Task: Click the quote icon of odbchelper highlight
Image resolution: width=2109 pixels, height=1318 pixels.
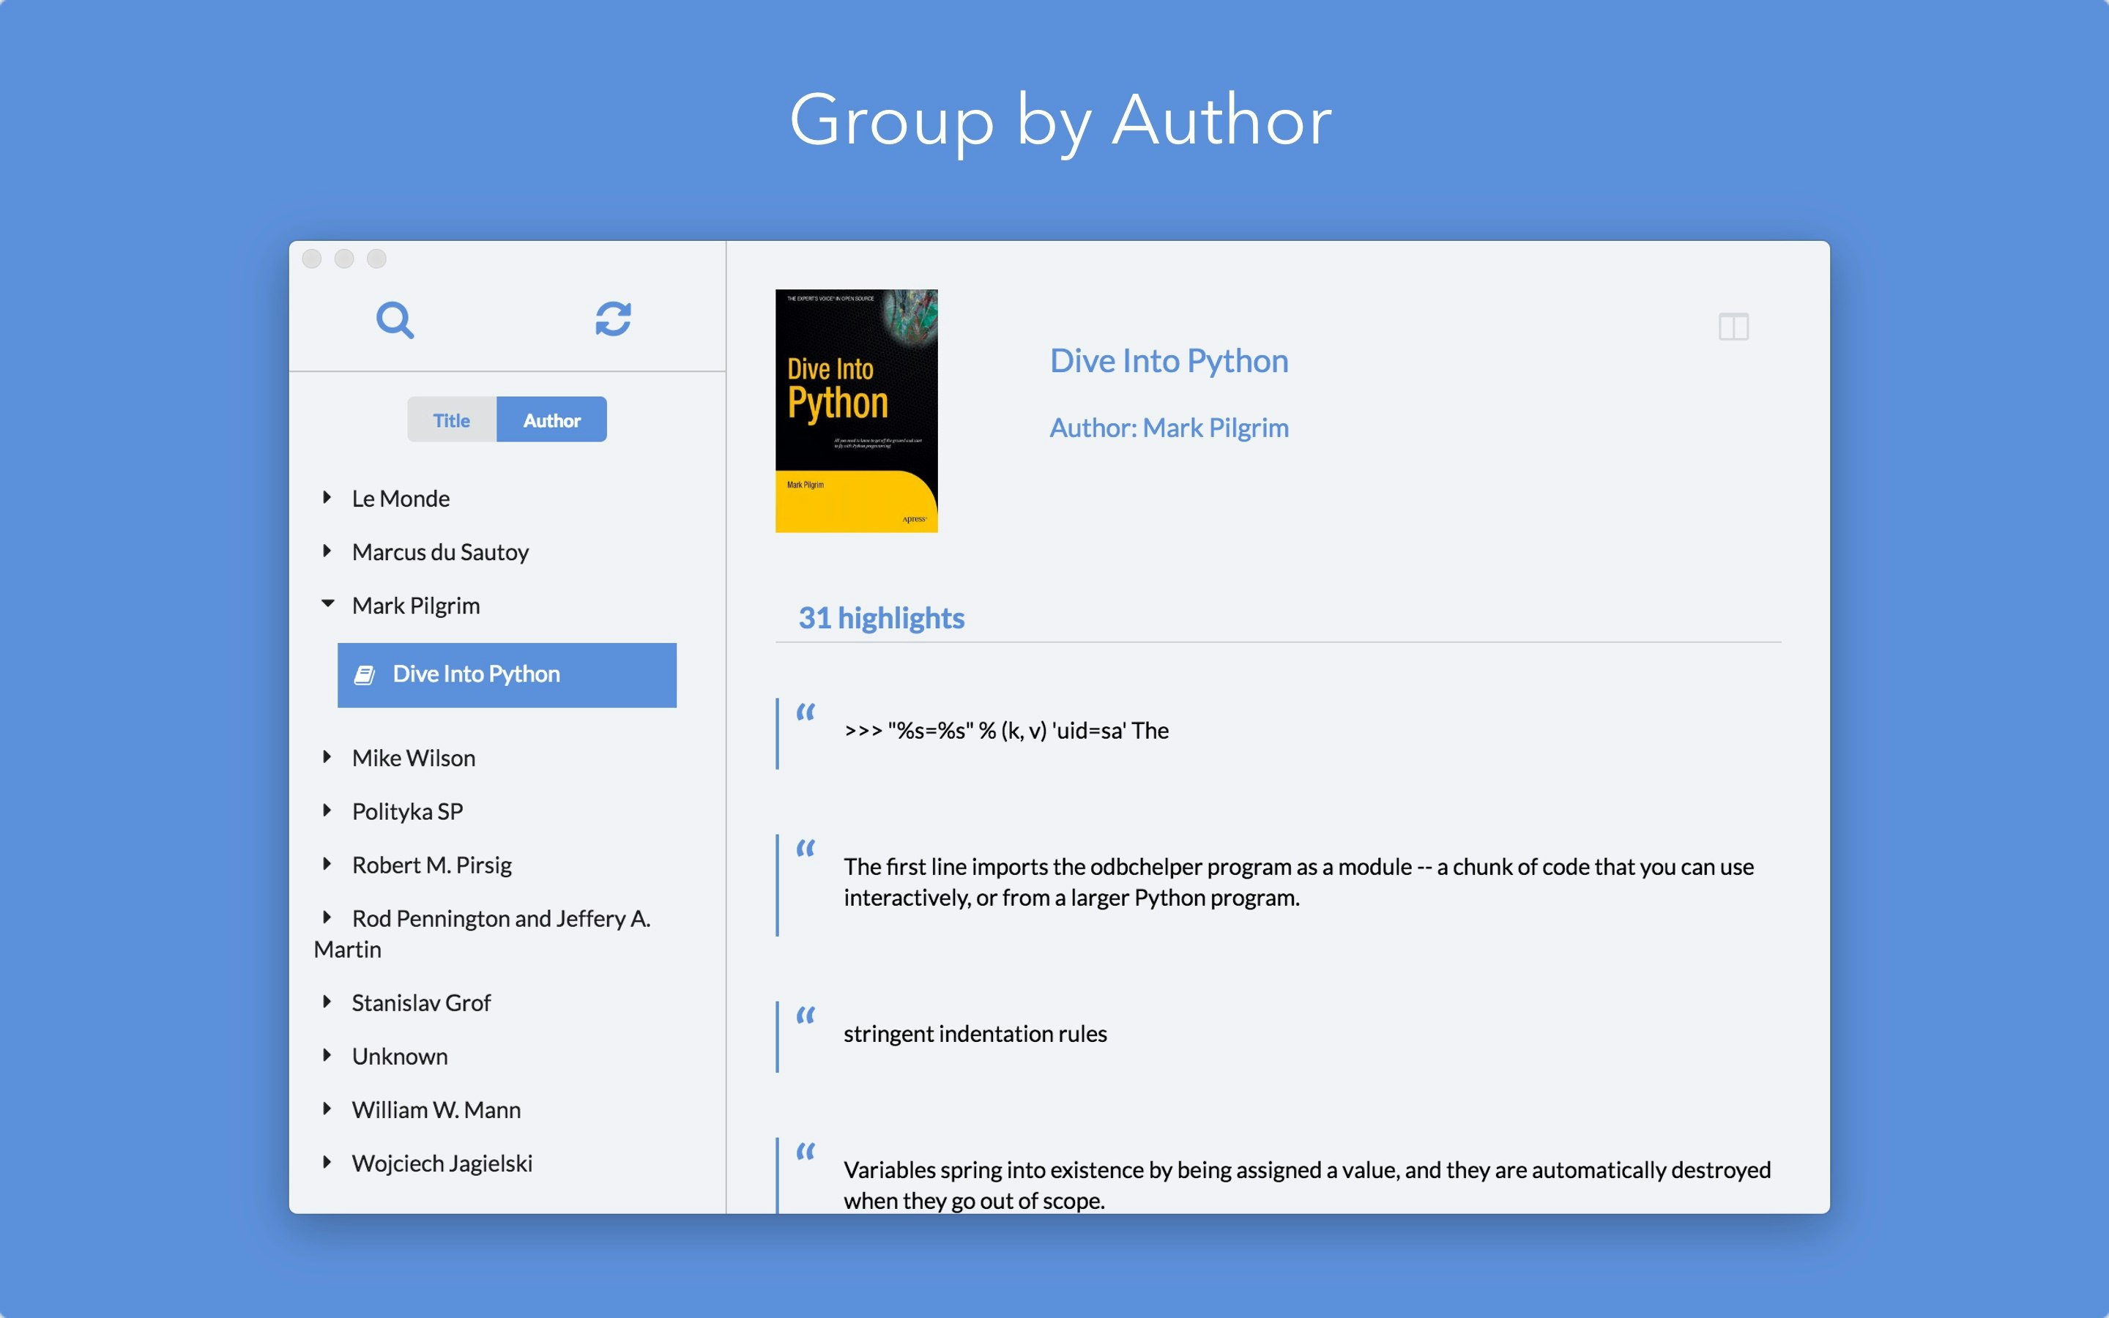Action: tap(806, 847)
